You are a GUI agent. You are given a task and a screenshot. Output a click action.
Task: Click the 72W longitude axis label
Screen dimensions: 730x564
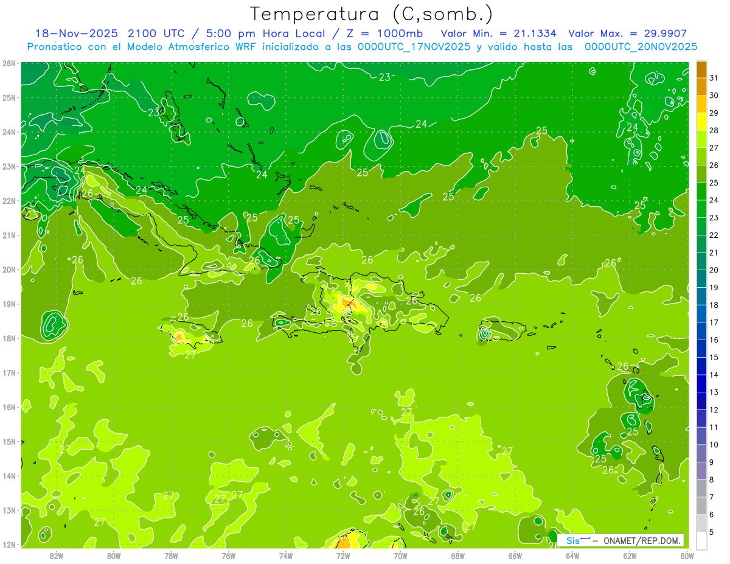pos(342,555)
